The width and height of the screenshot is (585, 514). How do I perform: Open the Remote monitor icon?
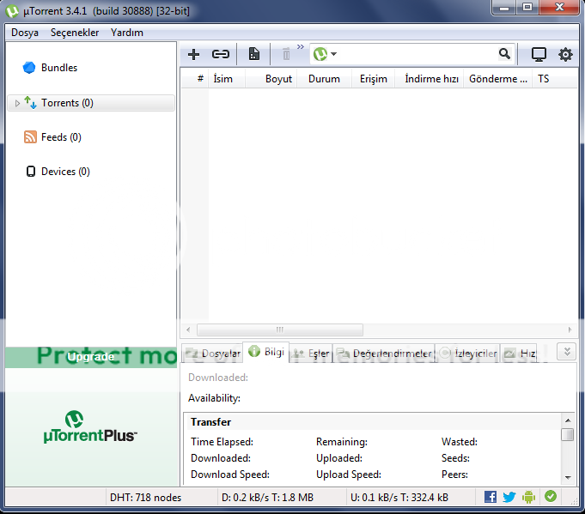539,54
